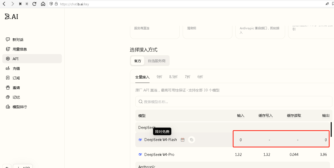Screen dimensions: 334x168
Task: Click the 模型 column header
Action: [142, 116]
